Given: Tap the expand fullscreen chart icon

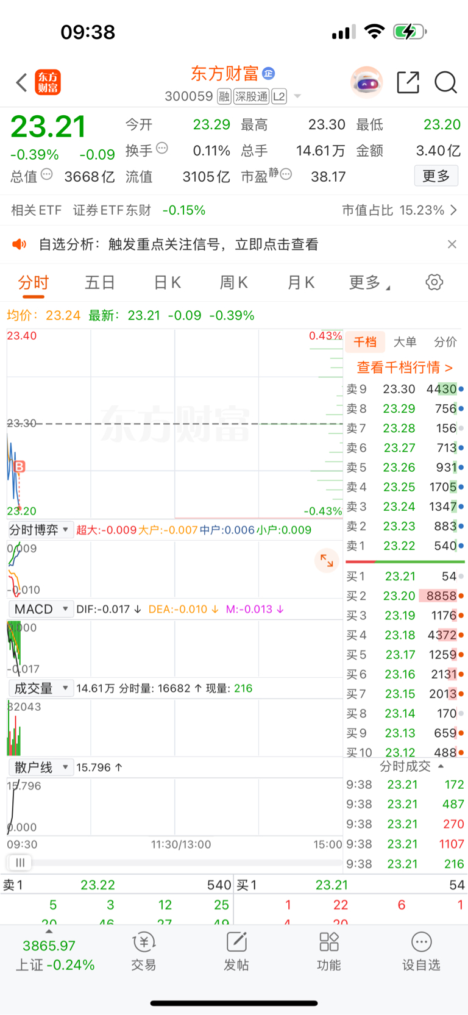Looking at the screenshot, I should coord(327,560).
